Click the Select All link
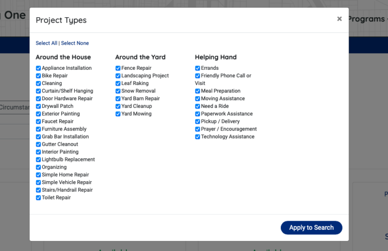This screenshot has height=251, width=388. point(46,44)
